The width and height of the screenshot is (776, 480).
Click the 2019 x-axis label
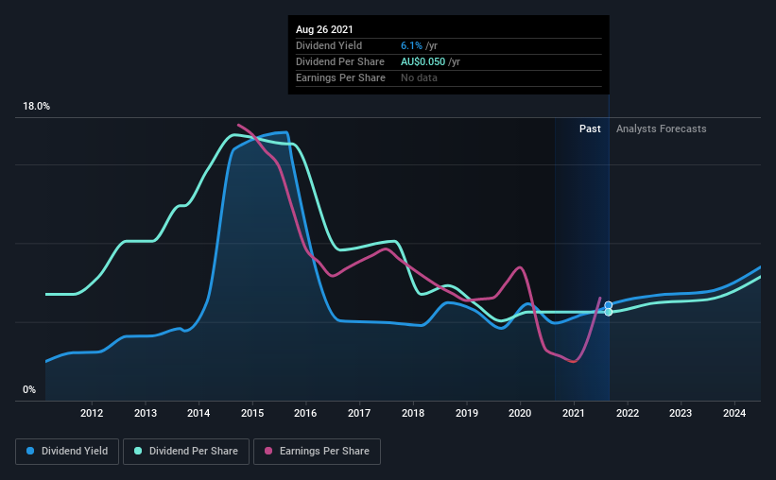click(467, 413)
